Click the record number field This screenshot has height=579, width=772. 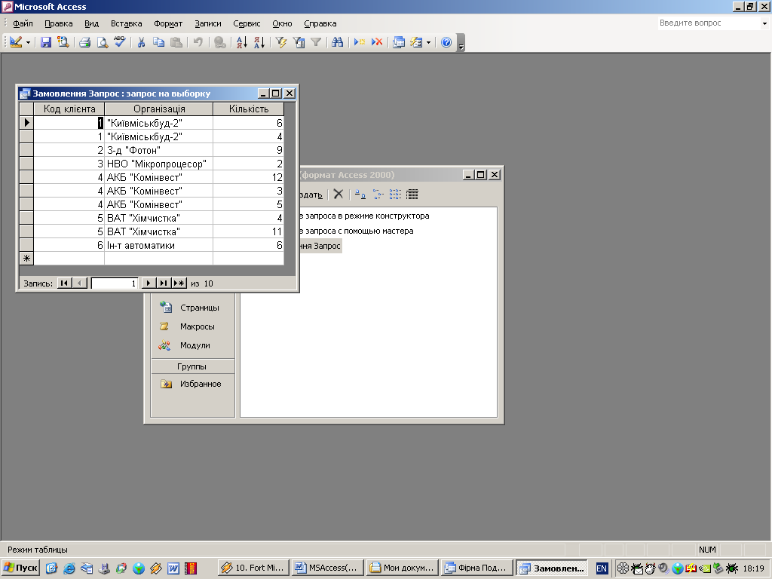click(115, 283)
